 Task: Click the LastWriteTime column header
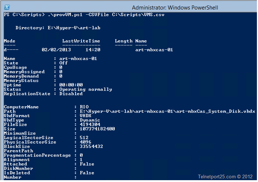pos(81,41)
